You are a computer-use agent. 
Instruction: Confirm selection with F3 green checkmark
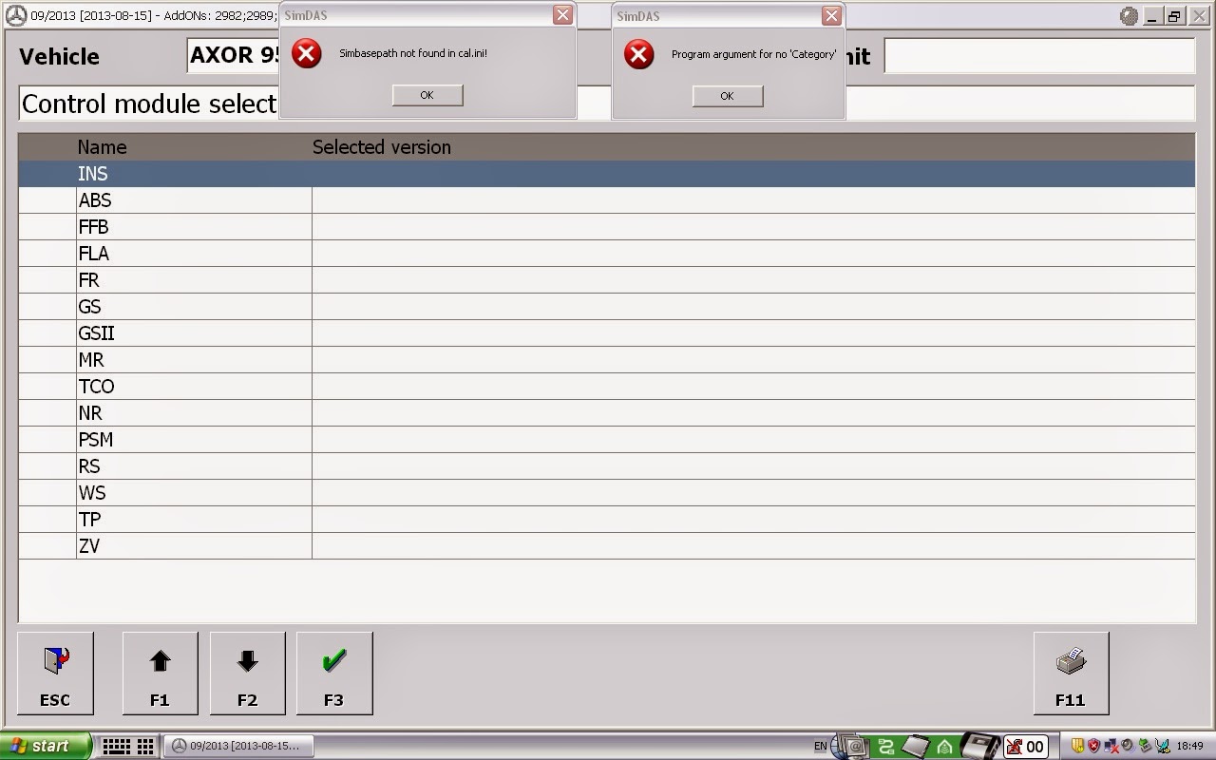click(x=333, y=673)
